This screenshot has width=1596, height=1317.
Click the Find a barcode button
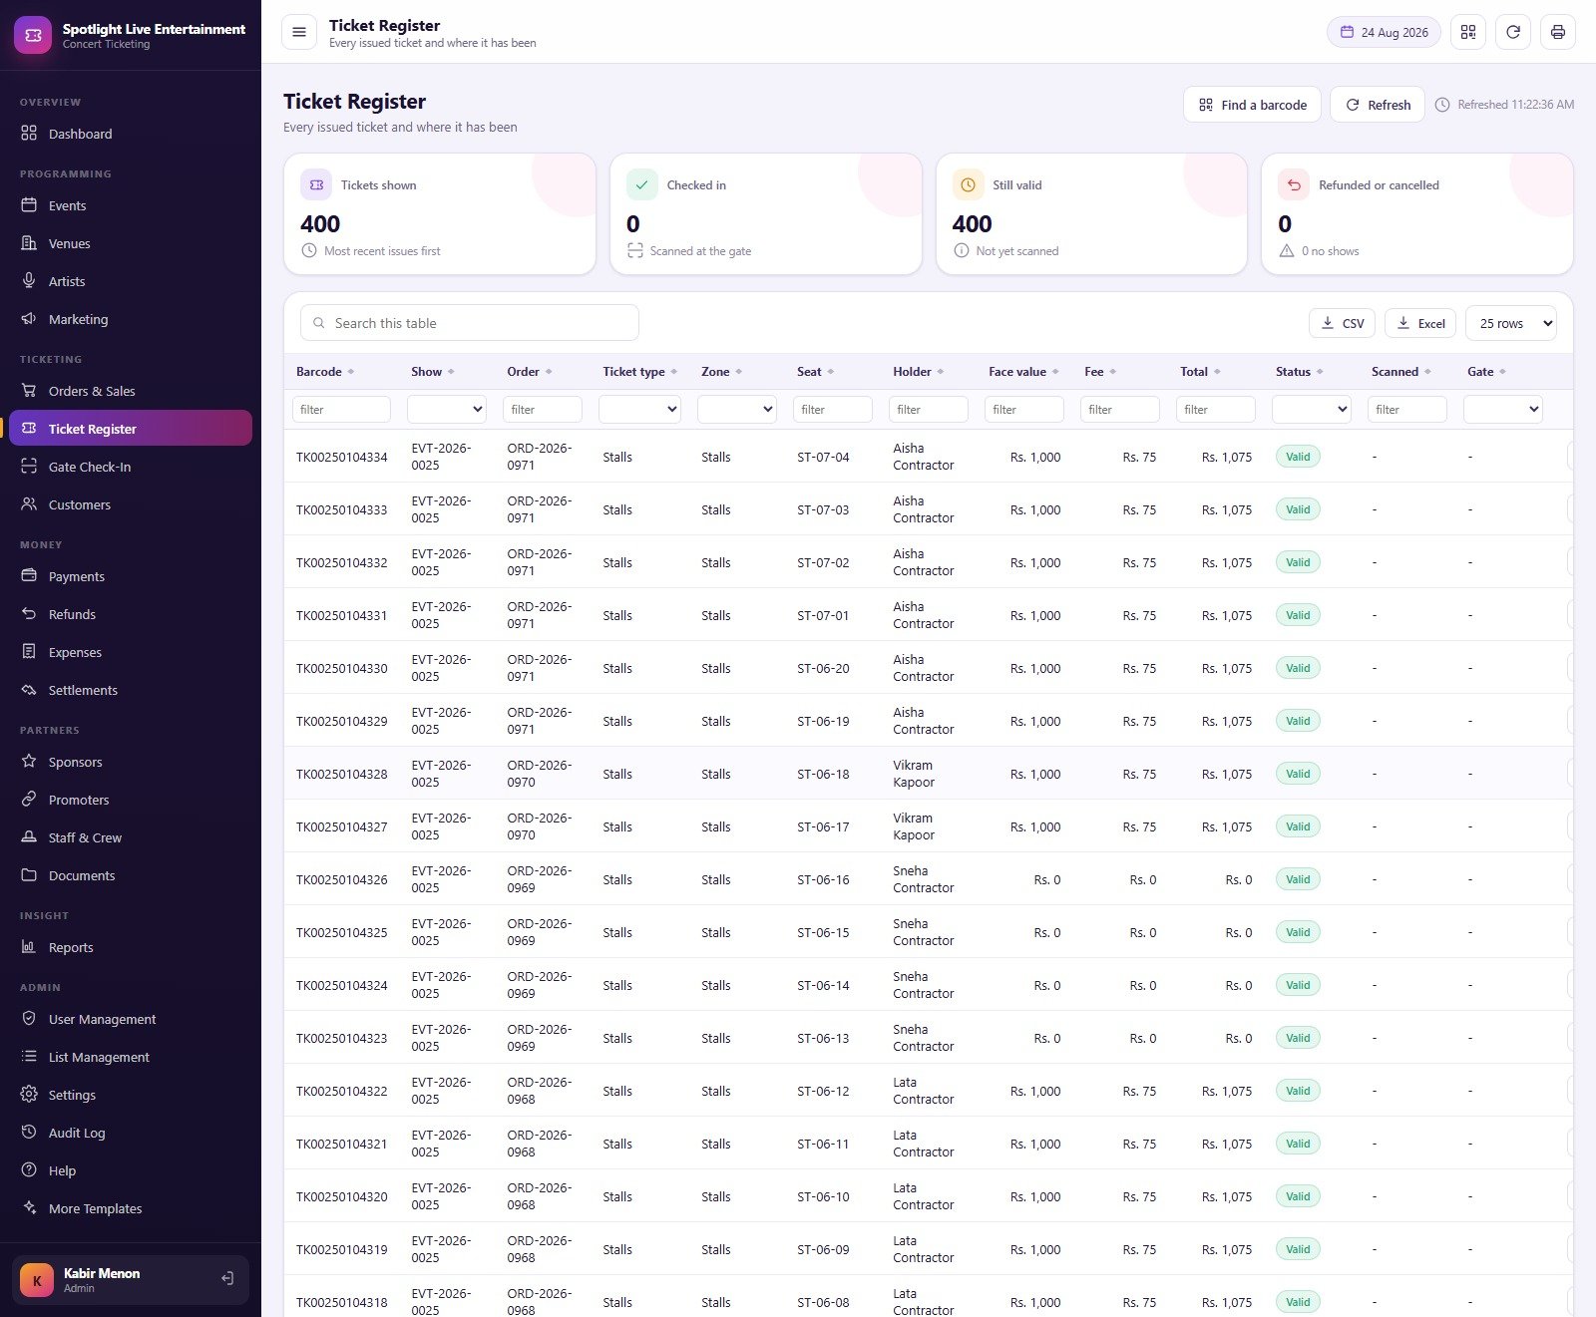(1252, 105)
